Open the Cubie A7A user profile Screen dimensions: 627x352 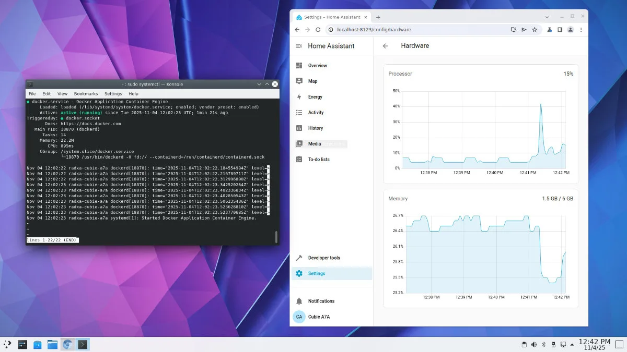click(319, 317)
